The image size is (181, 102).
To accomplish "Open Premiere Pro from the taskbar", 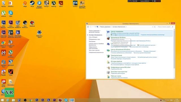I will (54, 100).
